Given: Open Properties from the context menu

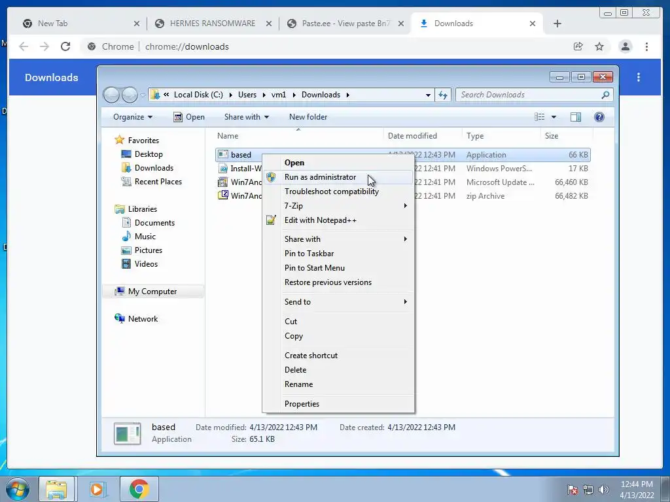Looking at the screenshot, I should tap(338, 404).
